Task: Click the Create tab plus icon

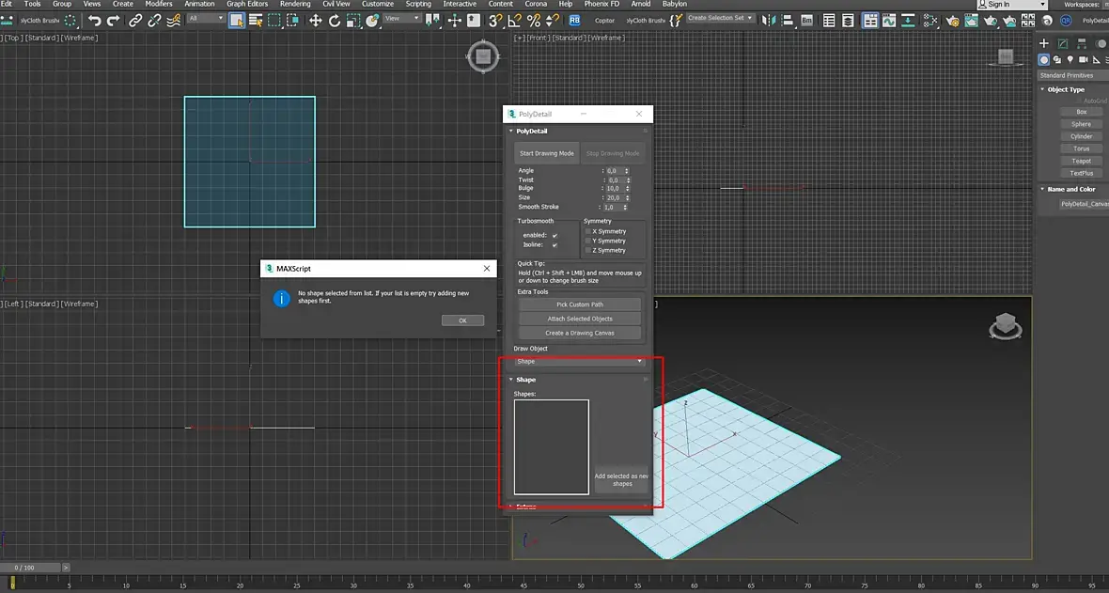Action: pyautogui.click(x=1044, y=43)
